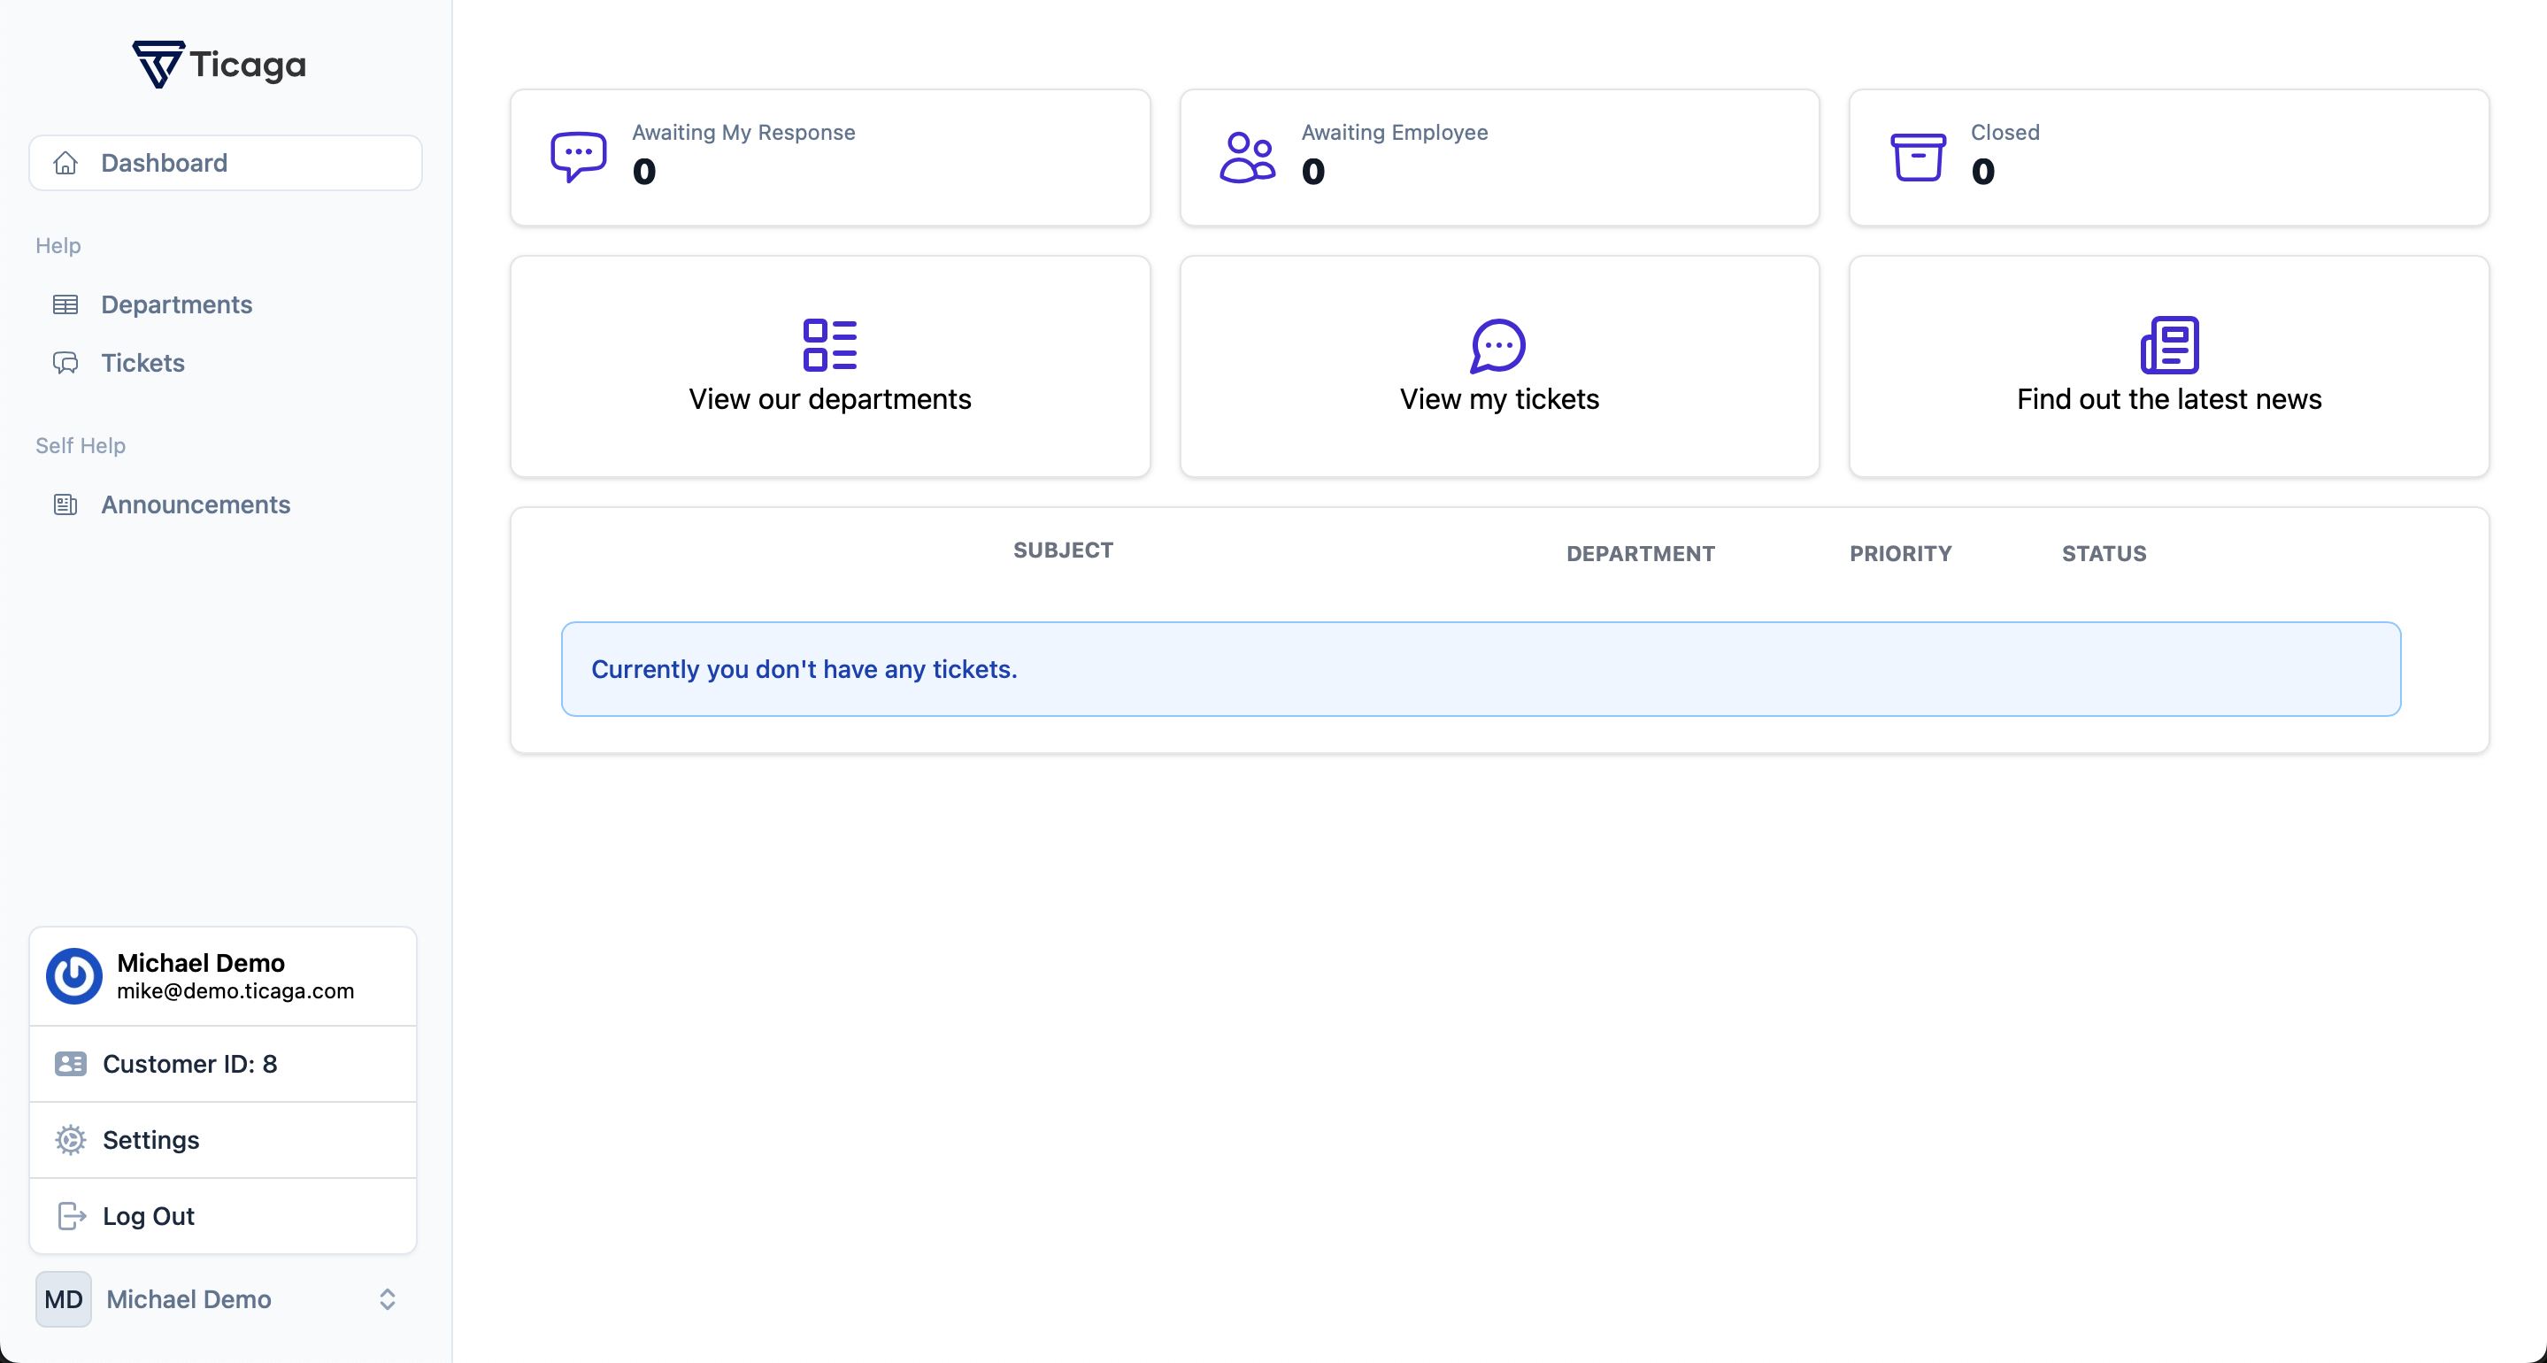Click the Awaiting My Response speech bubble icon
Image resolution: width=2547 pixels, height=1363 pixels.
[x=579, y=157]
